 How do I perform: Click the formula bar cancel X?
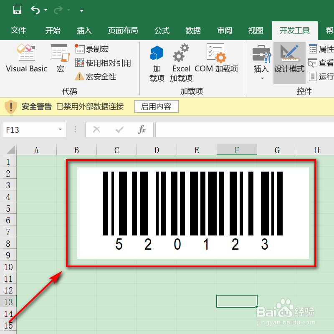[x=97, y=129]
